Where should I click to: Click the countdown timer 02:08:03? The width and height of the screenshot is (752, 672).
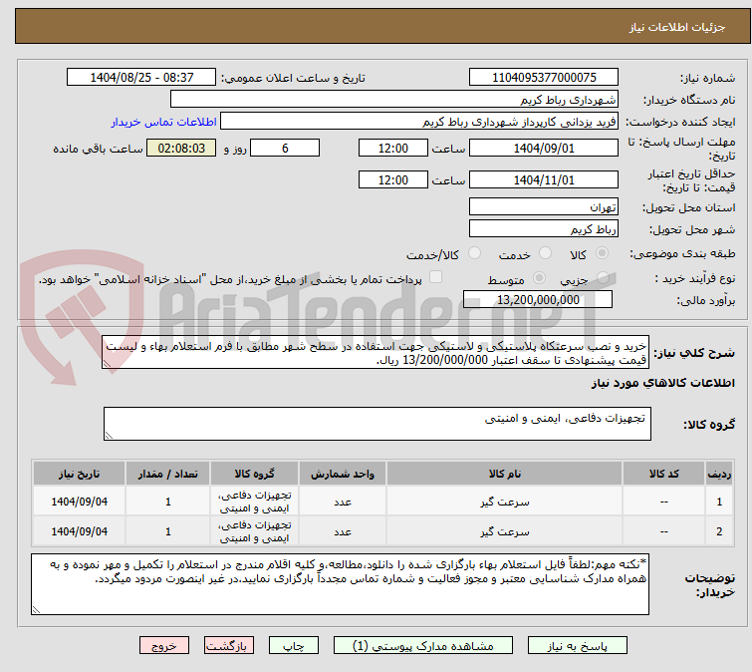[x=181, y=148]
